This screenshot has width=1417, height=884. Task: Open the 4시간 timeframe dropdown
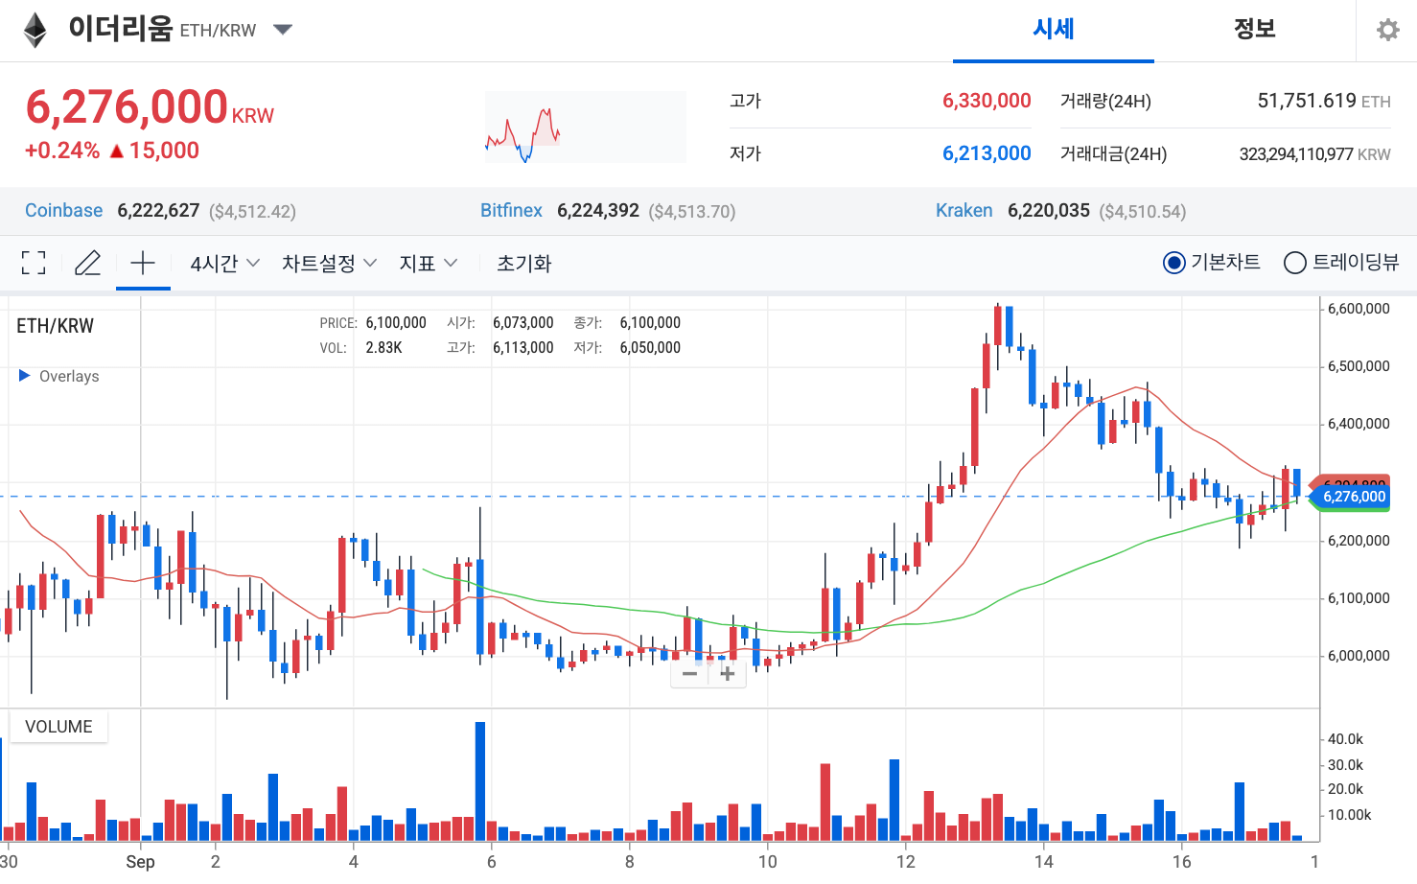click(222, 262)
